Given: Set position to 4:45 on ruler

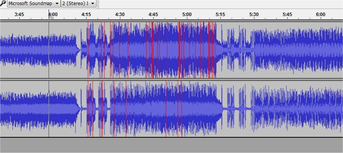Looking at the screenshot, I should pos(153,15).
